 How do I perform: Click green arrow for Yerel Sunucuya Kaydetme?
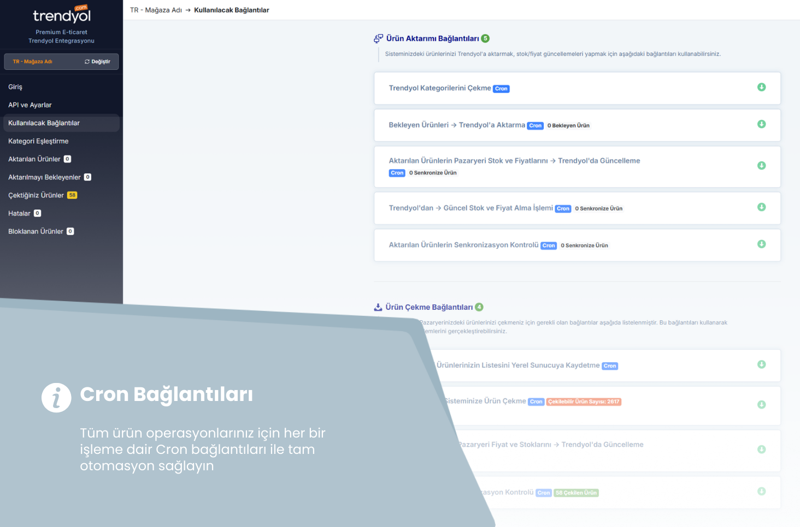pos(761,364)
